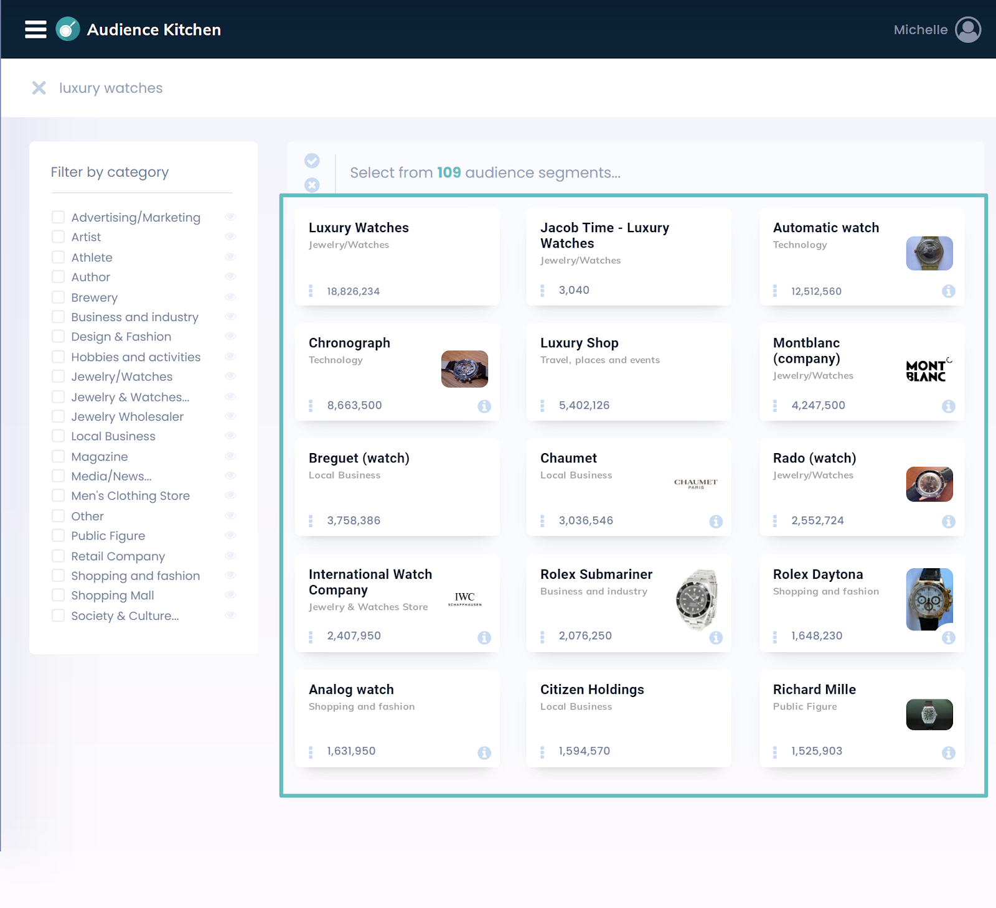Open the hamburger navigation menu
Image resolution: width=996 pixels, height=908 pixels.
pyautogui.click(x=35, y=29)
